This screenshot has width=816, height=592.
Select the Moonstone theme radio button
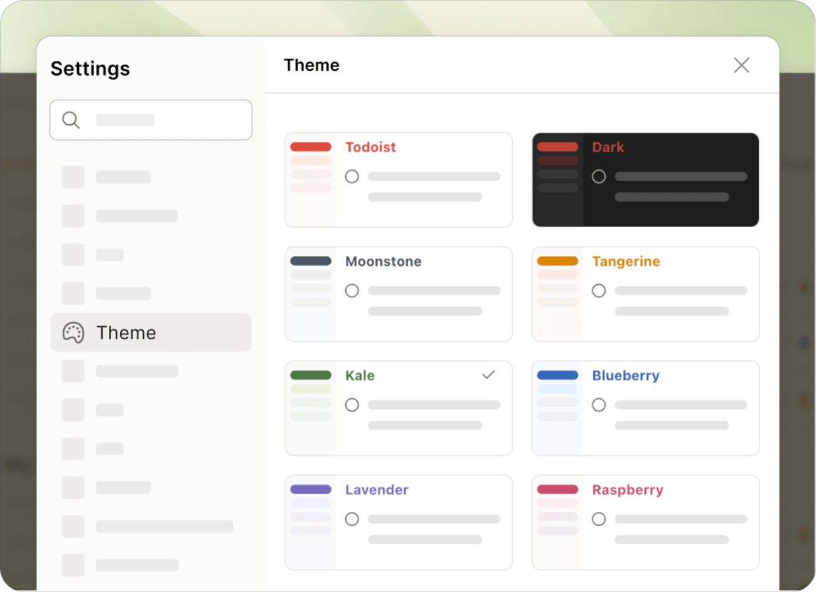[x=352, y=290]
